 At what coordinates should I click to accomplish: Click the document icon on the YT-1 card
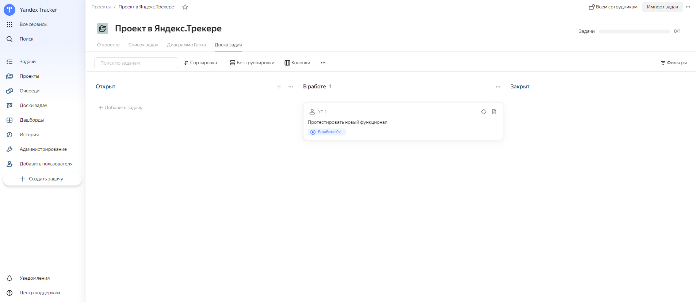pos(494,112)
